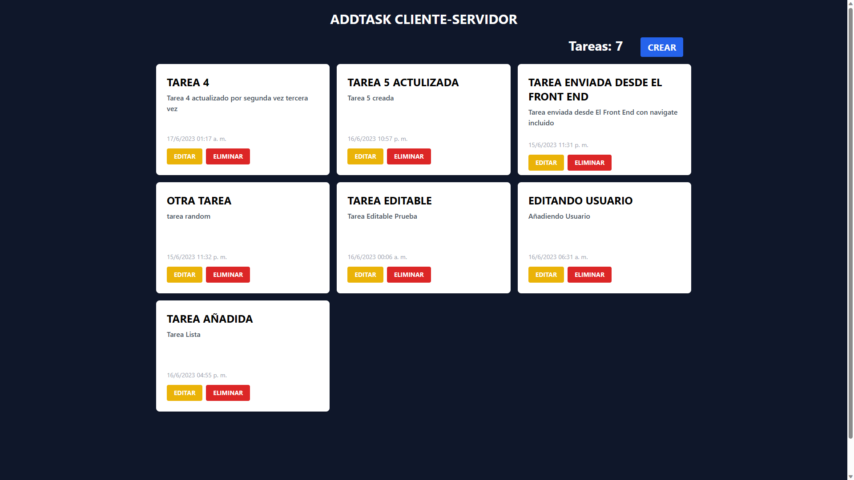Click ELIMINAR for OTRA TAREA
This screenshot has width=854, height=480.
[228, 275]
